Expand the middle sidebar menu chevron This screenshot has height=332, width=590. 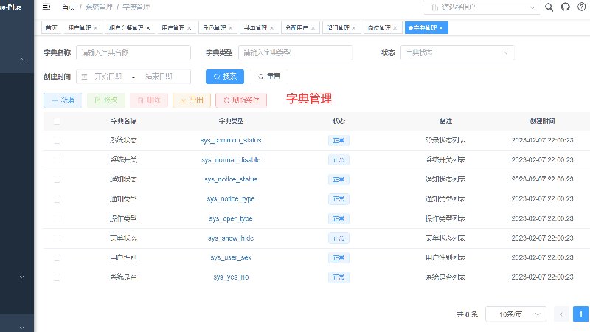22,277
